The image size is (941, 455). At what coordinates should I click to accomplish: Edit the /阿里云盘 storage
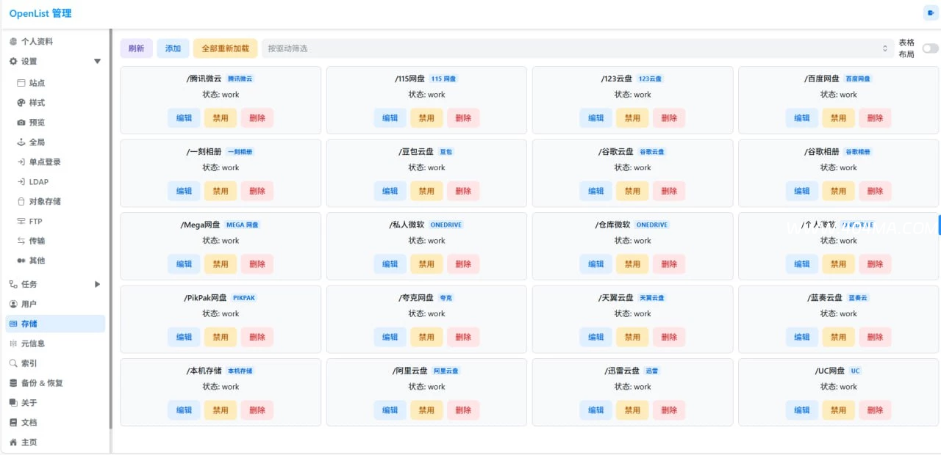click(x=390, y=410)
